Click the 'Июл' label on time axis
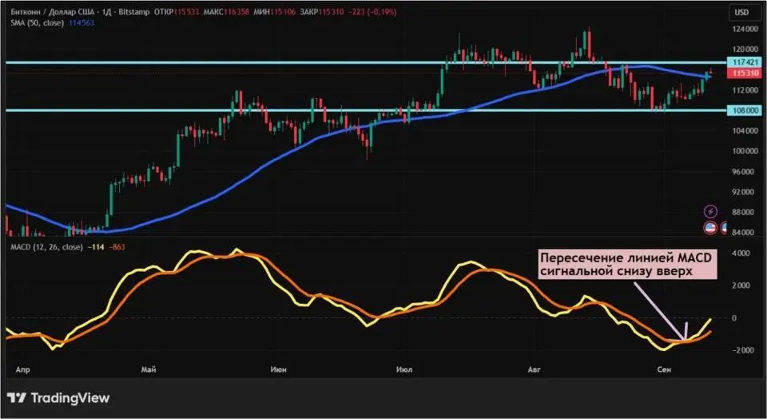Image resolution: width=767 pixels, height=419 pixels. [x=403, y=370]
